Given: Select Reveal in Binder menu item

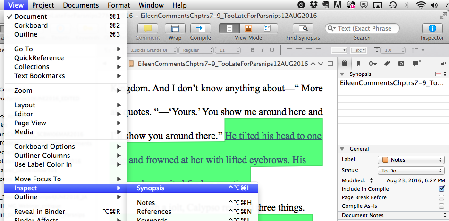Looking at the screenshot, I should coord(66,212).
